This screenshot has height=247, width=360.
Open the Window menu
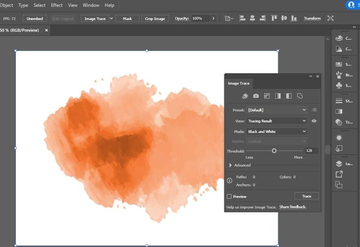click(91, 5)
